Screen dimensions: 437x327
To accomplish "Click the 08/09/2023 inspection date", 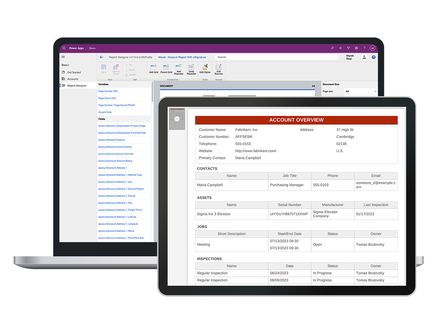I will tap(279, 280).
